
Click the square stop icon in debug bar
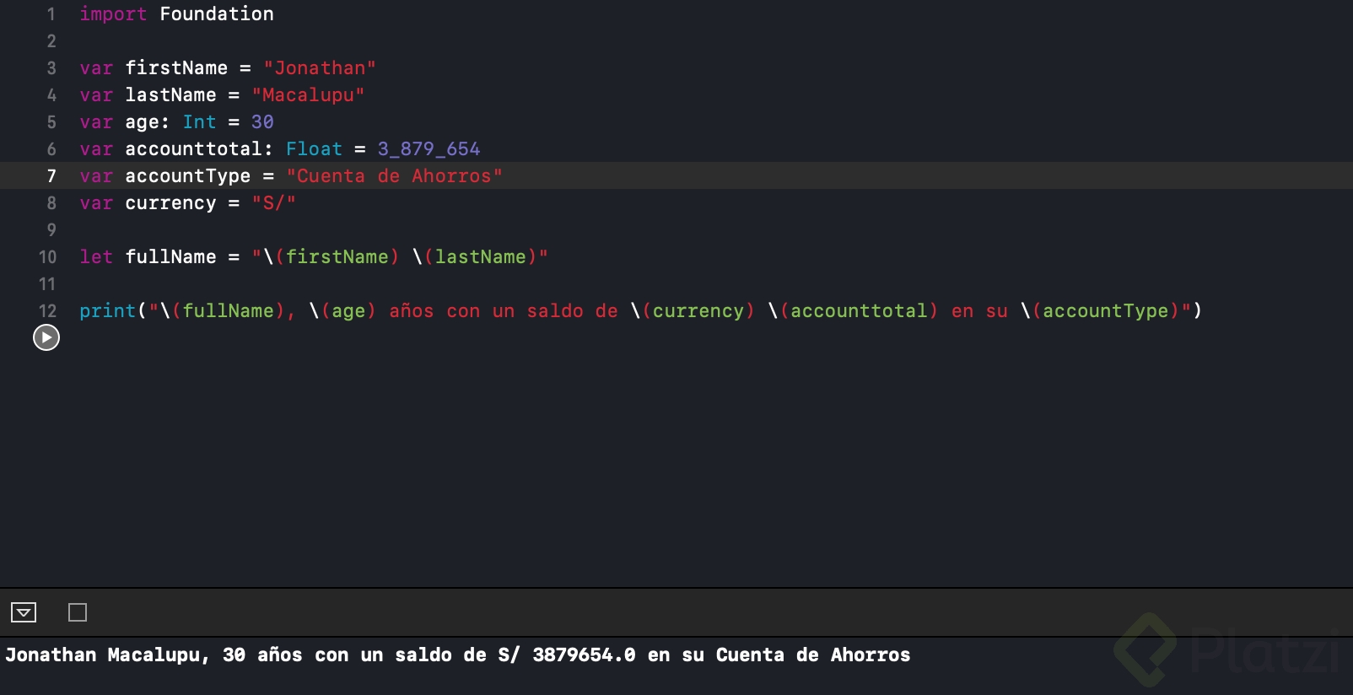pyautogui.click(x=78, y=612)
